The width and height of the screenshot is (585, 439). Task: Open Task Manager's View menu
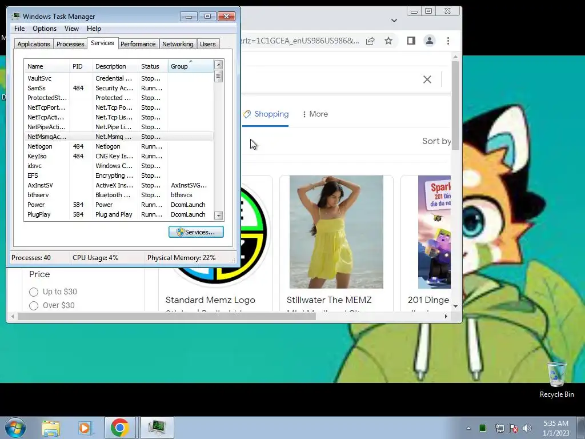71,29
